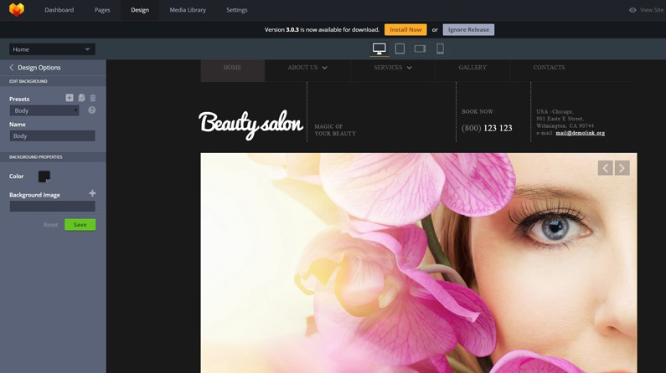
Task: Click the Magic of Your Beauty tagline
Action: pos(335,130)
